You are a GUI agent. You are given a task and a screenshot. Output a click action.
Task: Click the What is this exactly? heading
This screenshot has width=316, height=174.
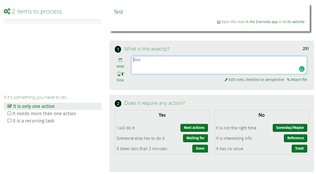coord(147,49)
